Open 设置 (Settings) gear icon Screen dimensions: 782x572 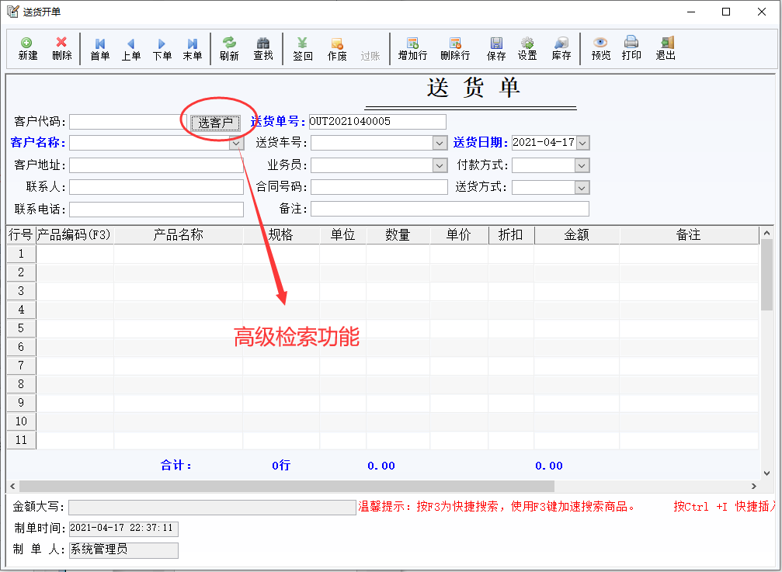point(527,48)
